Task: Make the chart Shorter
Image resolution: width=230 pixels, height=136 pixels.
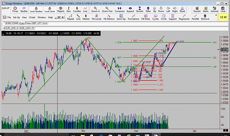Action: tap(139, 10)
